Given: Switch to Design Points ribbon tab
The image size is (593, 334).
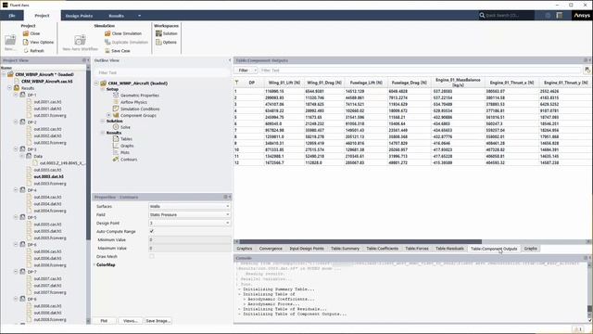Looking at the screenshot, I should tap(79, 16).
